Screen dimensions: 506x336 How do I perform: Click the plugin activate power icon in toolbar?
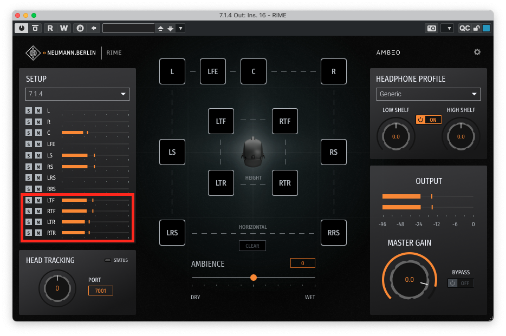pos(22,28)
